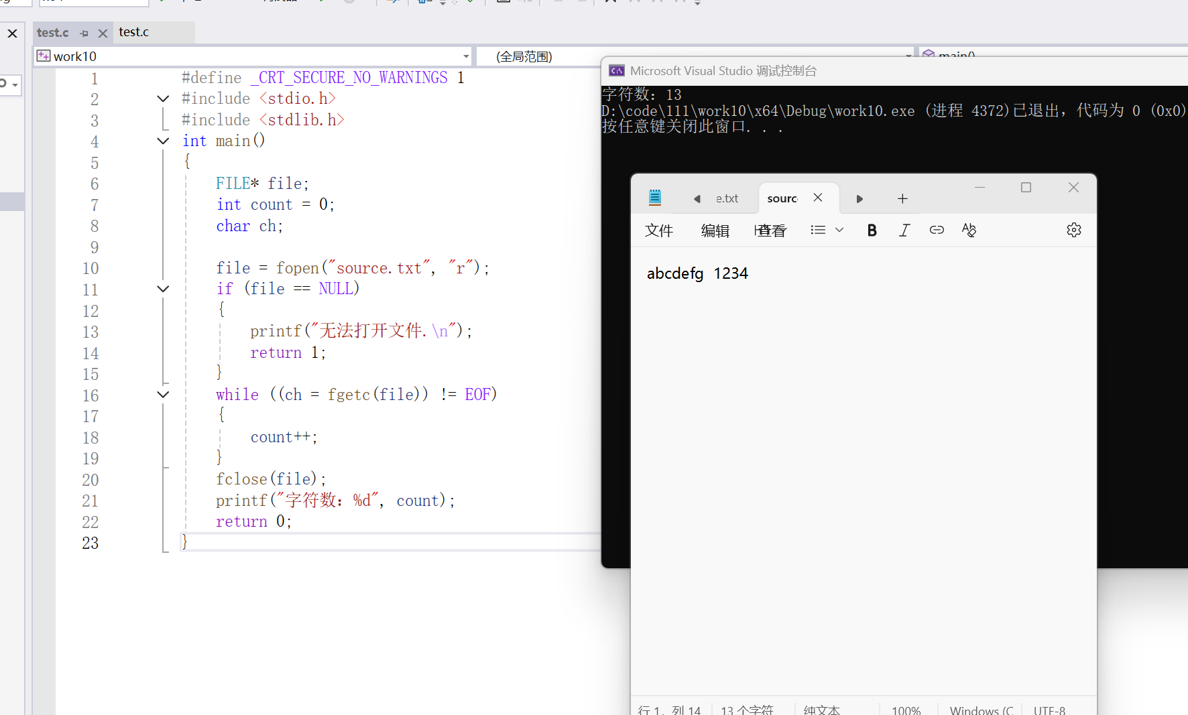The image size is (1188, 715).
Task: Minimize the Notepad window
Action: click(x=979, y=188)
